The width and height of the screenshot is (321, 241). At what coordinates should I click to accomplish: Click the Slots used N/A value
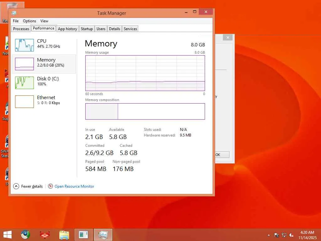click(x=183, y=129)
